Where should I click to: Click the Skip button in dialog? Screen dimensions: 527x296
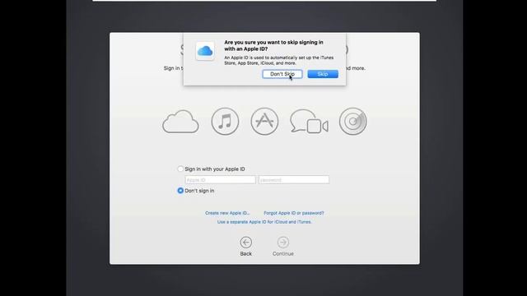click(x=323, y=74)
